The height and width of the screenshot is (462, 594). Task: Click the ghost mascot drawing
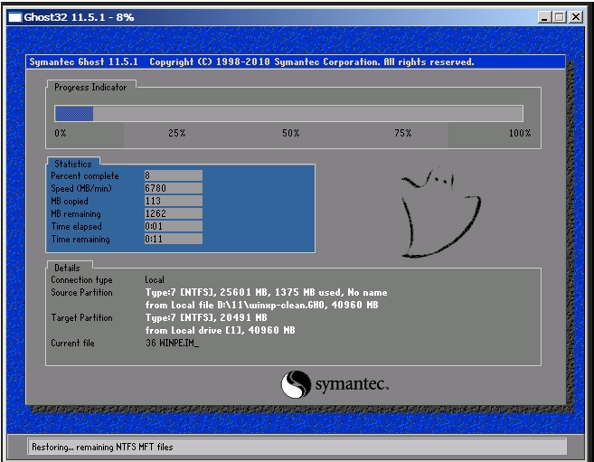click(x=440, y=213)
